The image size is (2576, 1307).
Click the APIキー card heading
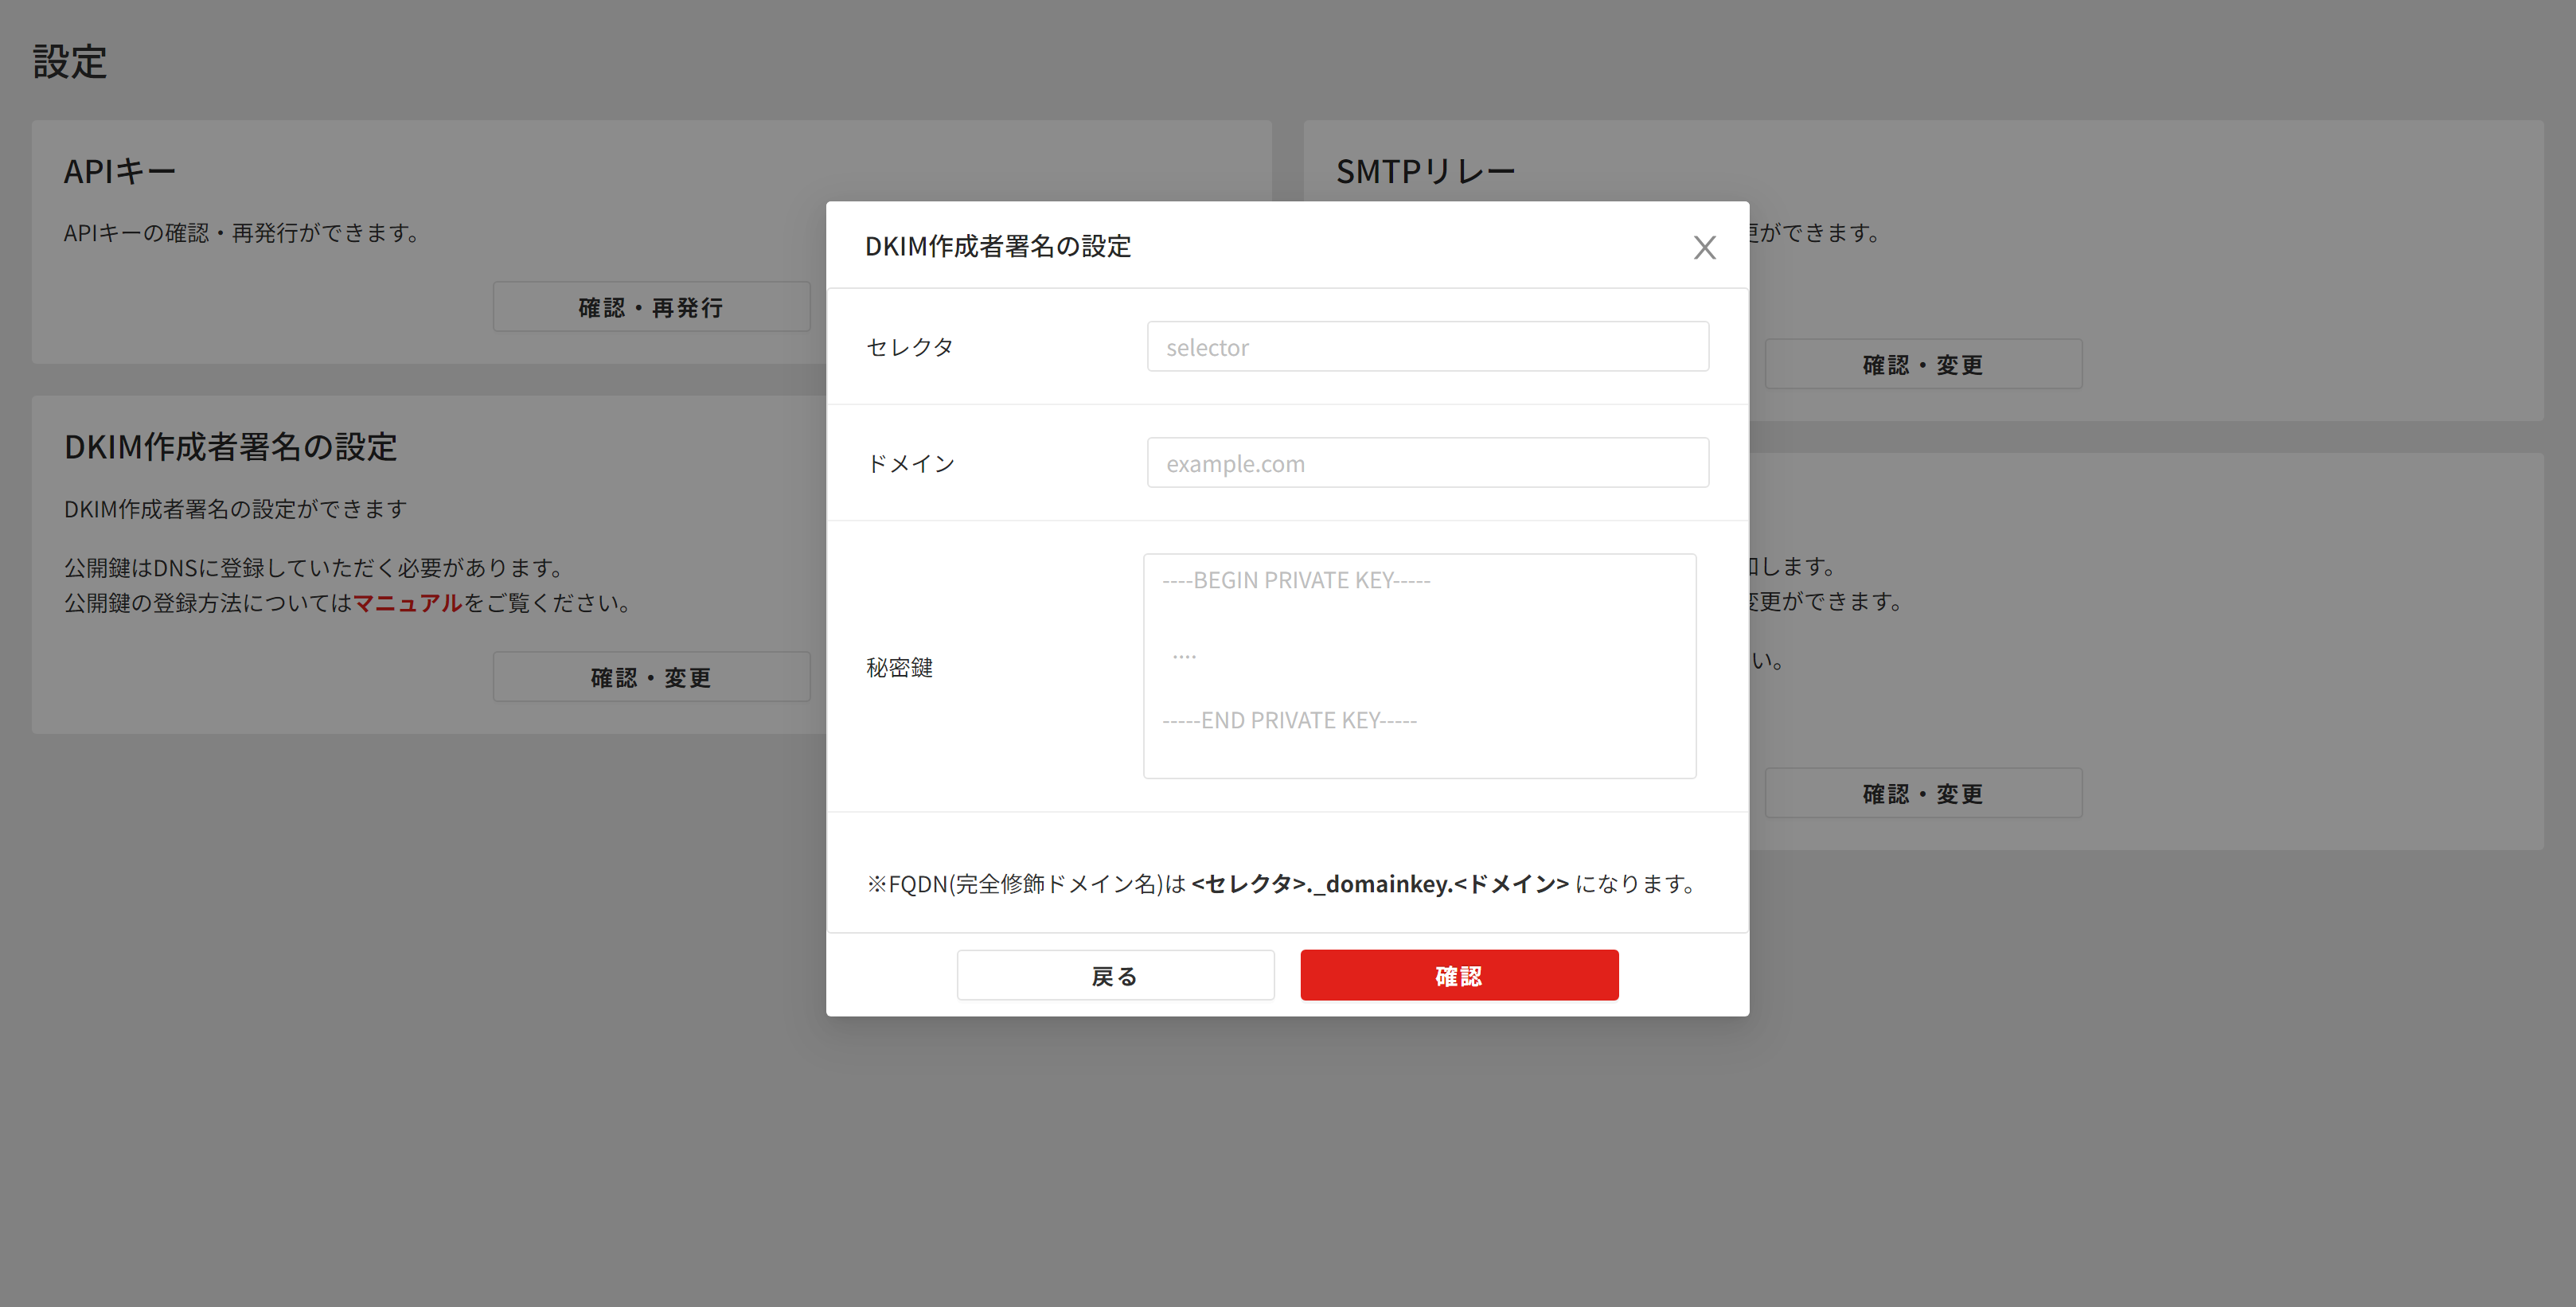pyautogui.click(x=120, y=171)
